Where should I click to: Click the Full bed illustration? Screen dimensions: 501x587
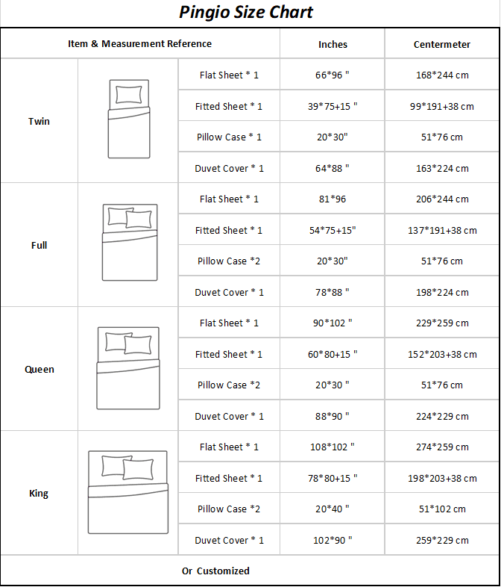point(130,242)
